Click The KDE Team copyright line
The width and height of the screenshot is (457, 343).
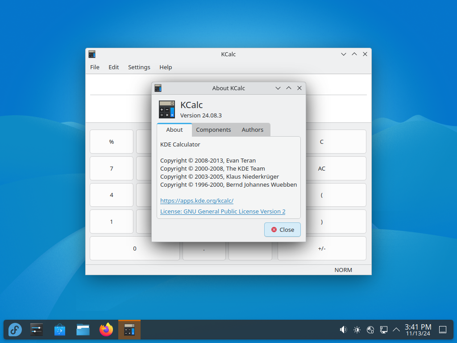[x=212, y=168]
